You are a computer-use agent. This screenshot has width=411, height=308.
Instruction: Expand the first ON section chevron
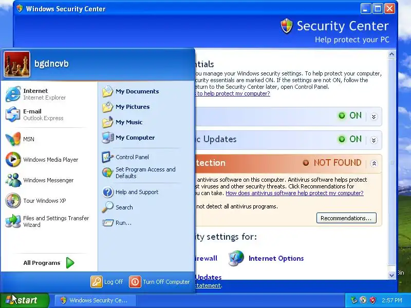[x=374, y=117]
